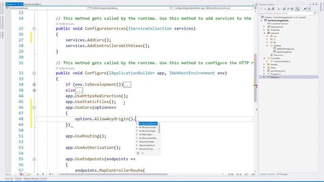Toggle Preview Selected Items in Solution Explorer
Image resolution: width=324 pixels, height=182 pixels.
309,9
